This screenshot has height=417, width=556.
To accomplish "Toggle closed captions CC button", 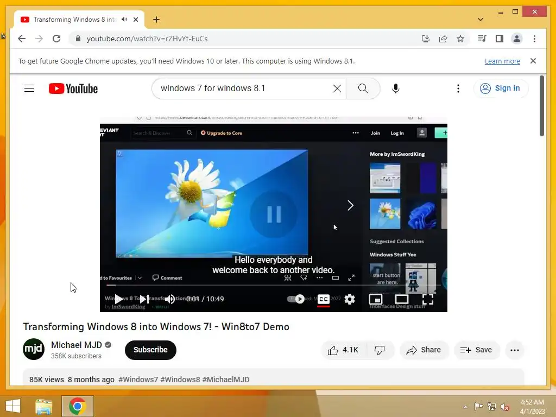I will (323, 299).
